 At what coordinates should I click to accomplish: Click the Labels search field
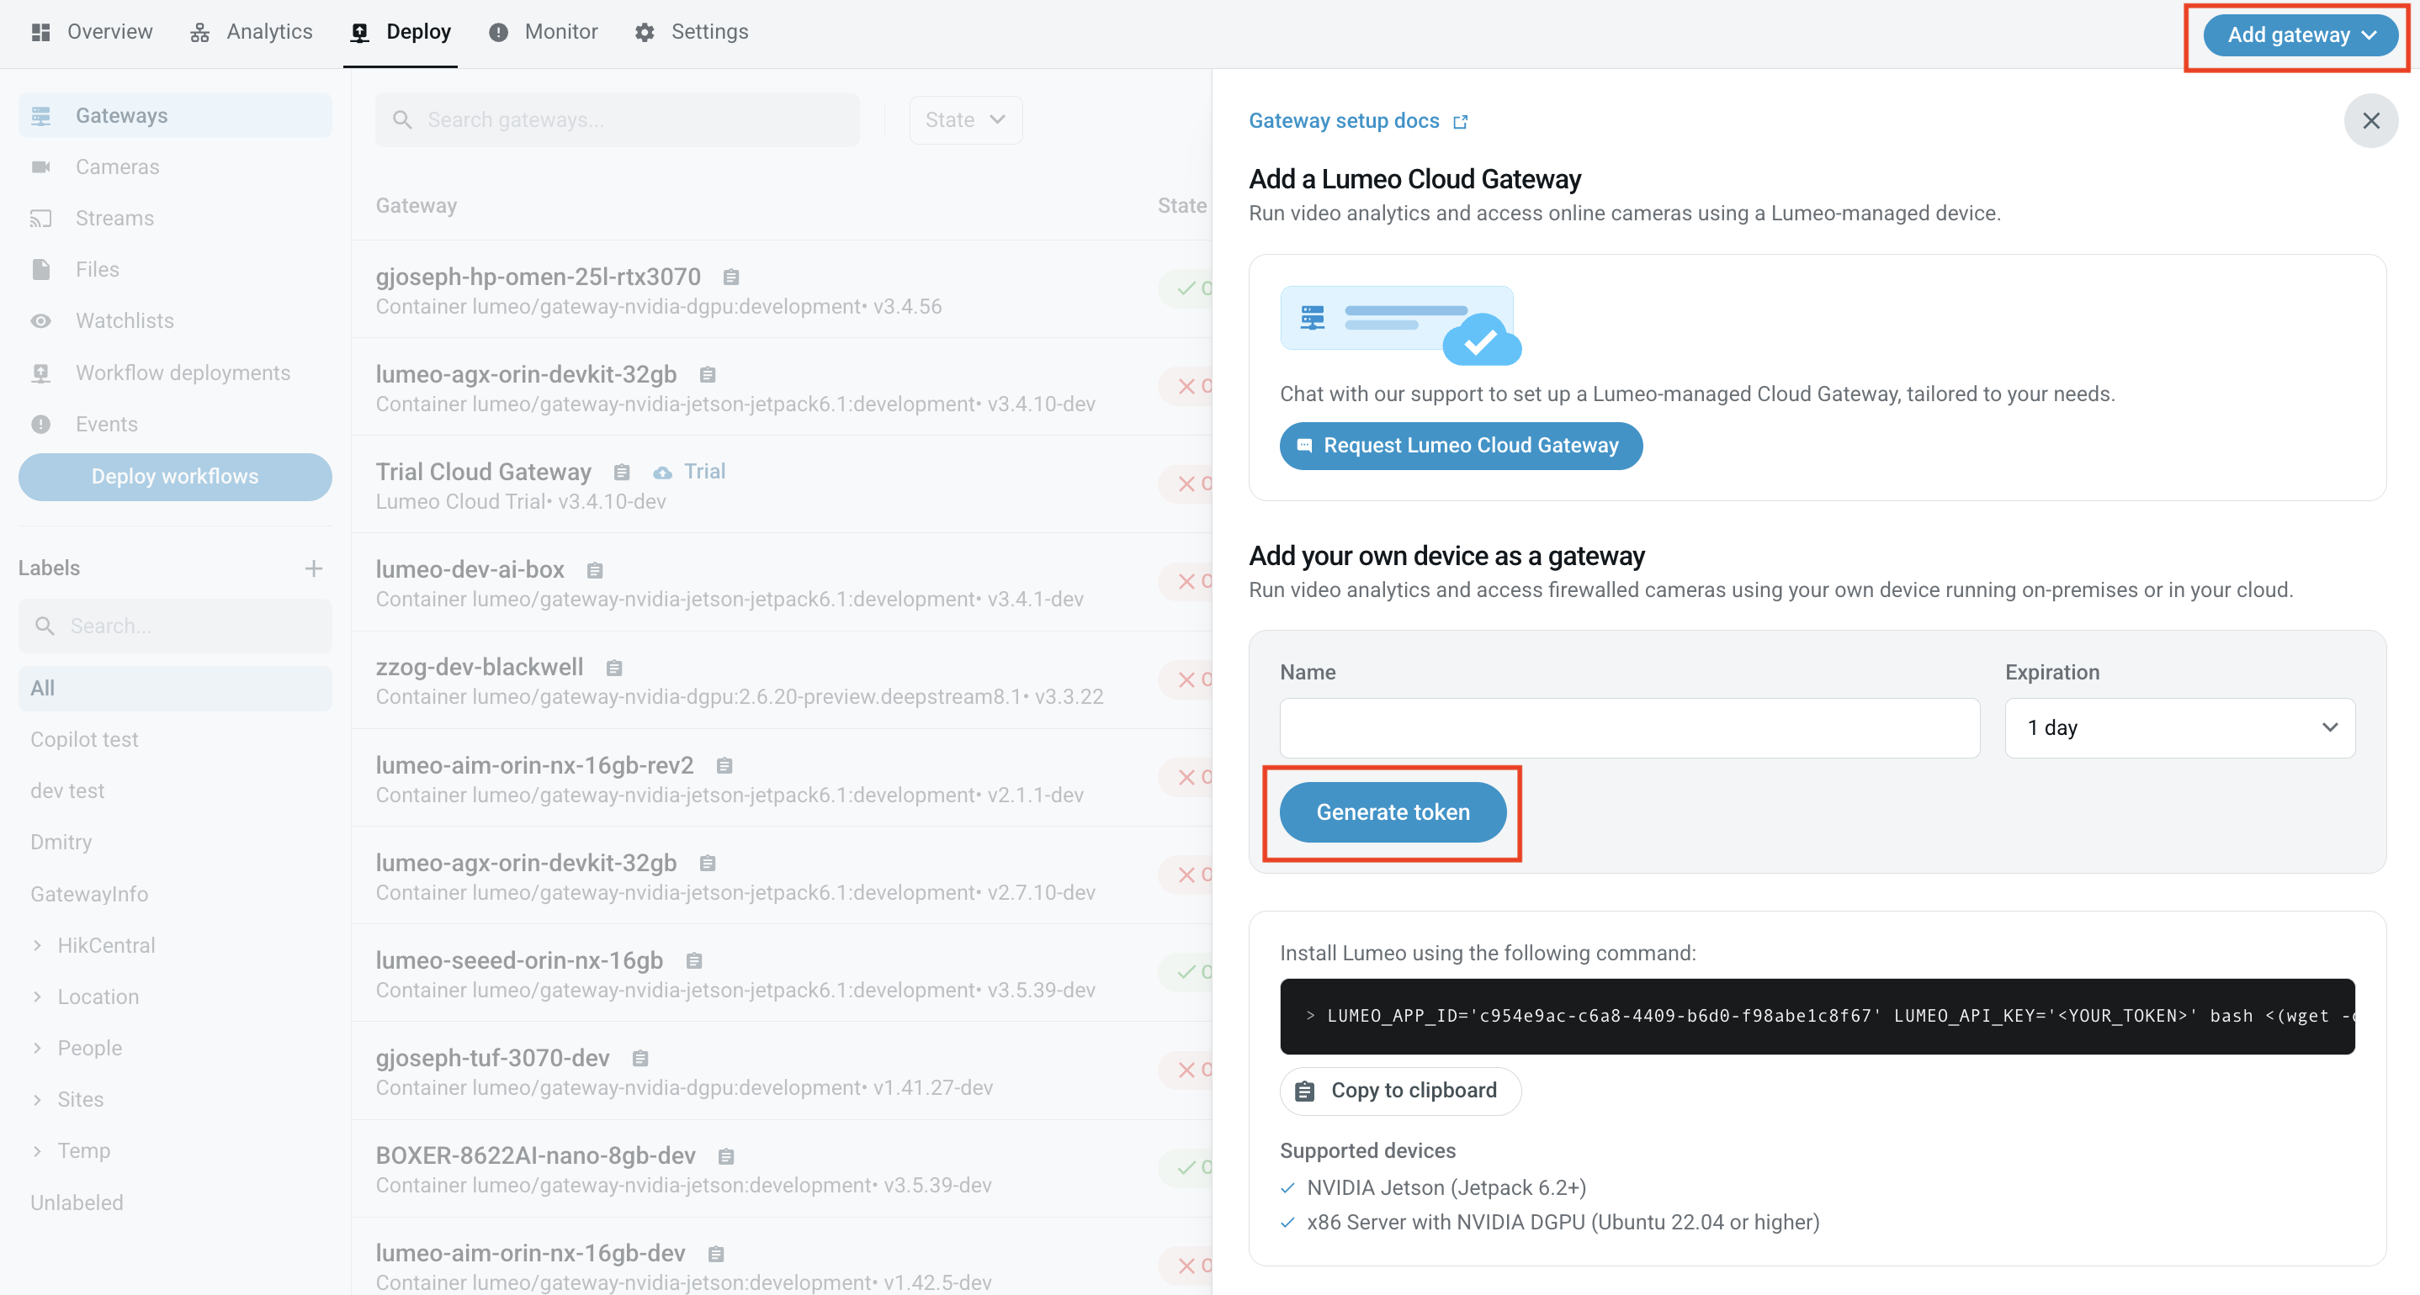[x=175, y=626]
